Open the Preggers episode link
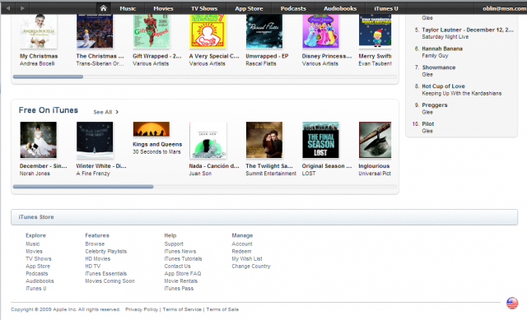 (x=435, y=105)
